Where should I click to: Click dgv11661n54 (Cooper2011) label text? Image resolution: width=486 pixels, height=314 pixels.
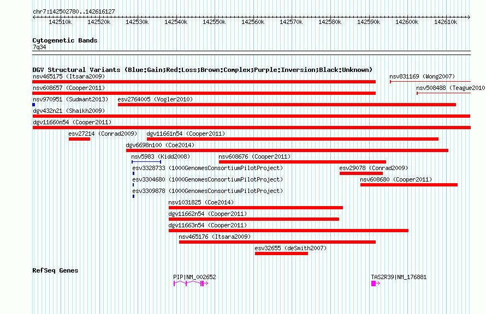(186, 134)
